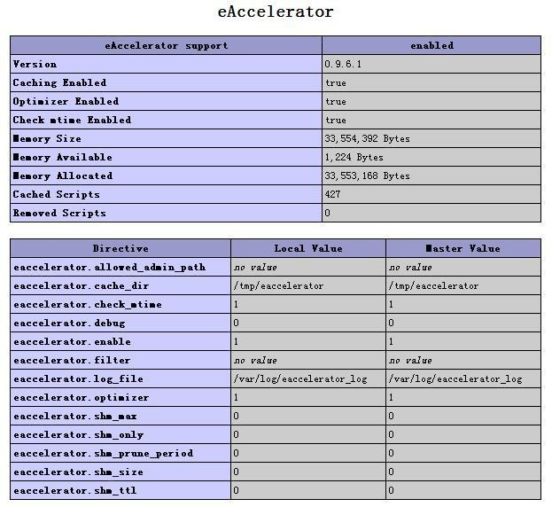Screen dimensions: 552x507
Task: Click the Version 0.9.6.1 value
Action: point(343,65)
